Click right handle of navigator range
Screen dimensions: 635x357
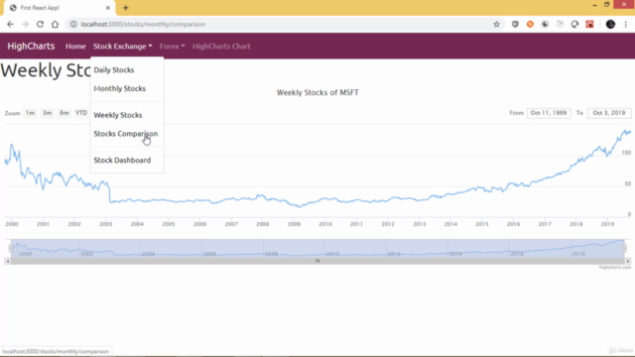coord(624,248)
